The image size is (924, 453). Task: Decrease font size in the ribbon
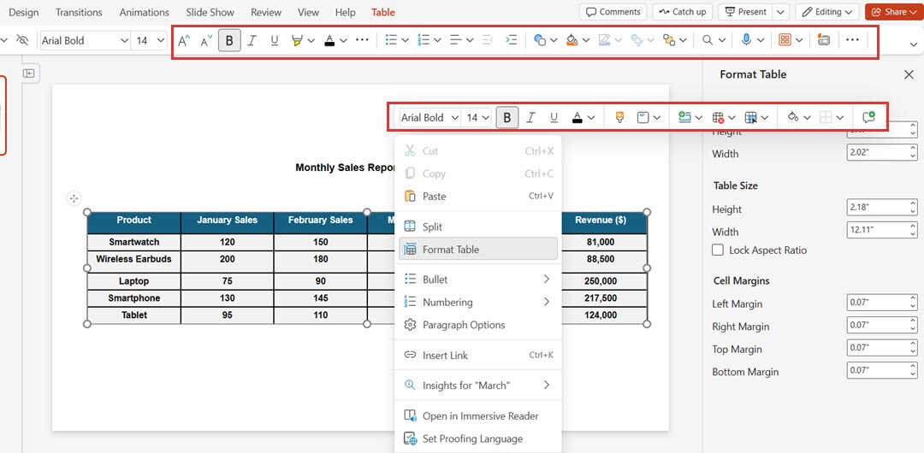pyautogui.click(x=205, y=41)
